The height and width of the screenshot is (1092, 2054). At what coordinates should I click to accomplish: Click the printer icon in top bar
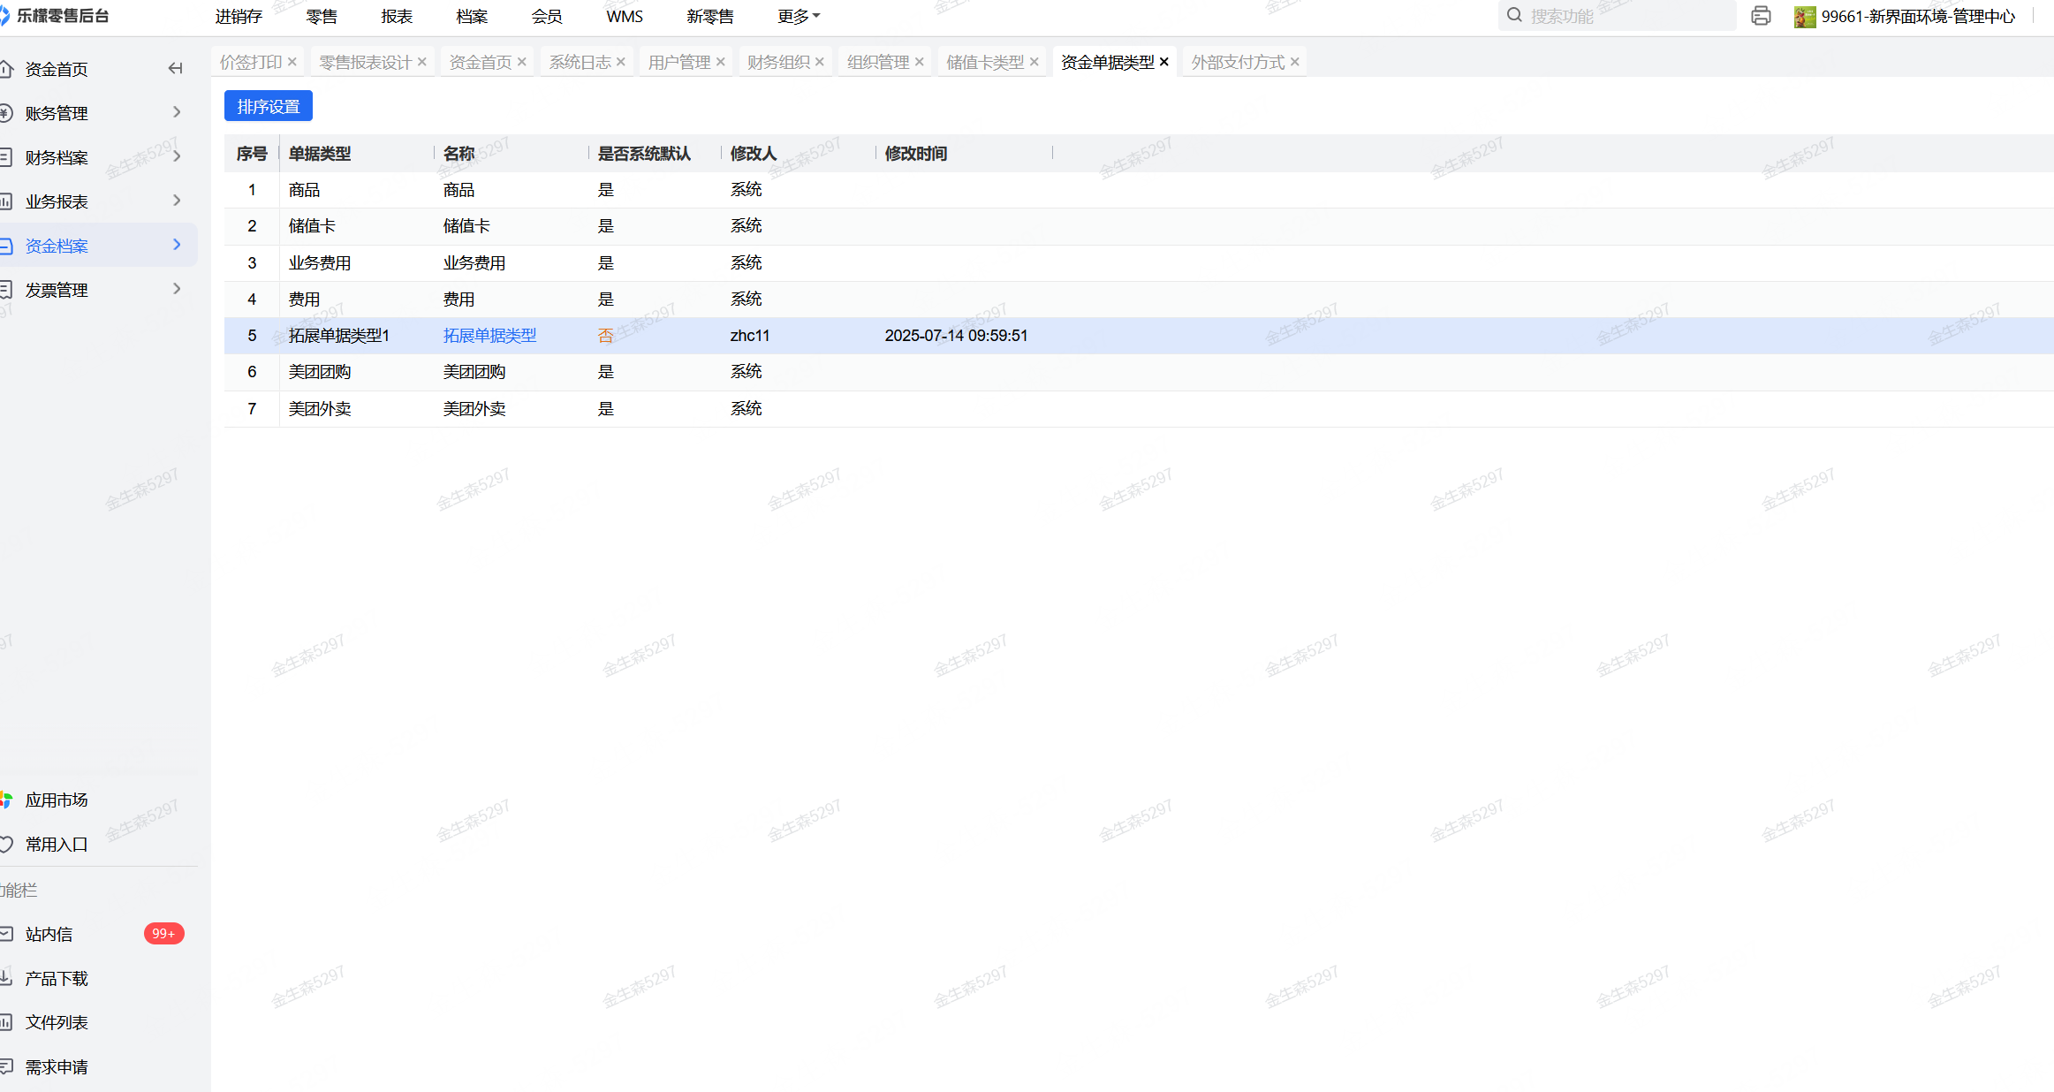pos(1760,16)
